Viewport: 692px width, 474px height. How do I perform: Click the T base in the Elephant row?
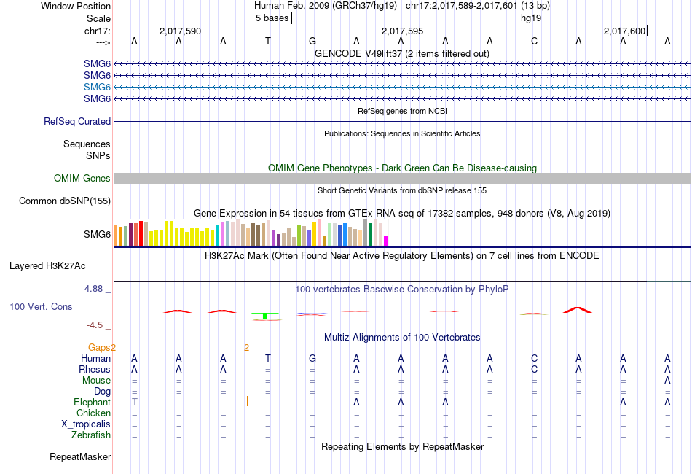pyautogui.click(x=135, y=402)
